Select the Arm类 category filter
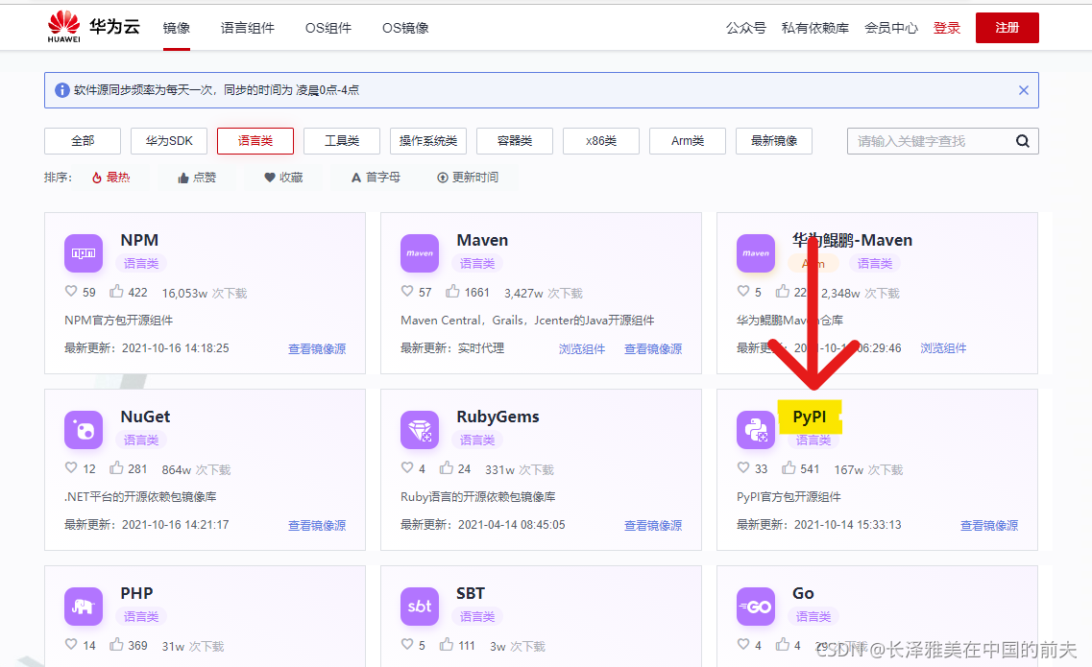 click(x=688, y=141)
